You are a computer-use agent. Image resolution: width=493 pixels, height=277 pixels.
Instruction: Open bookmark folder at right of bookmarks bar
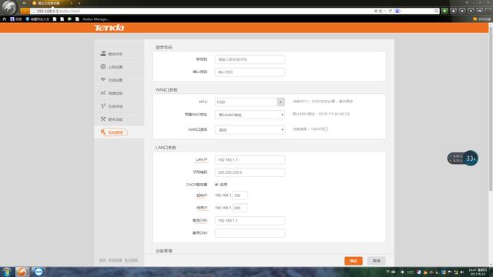coord(481,19)
